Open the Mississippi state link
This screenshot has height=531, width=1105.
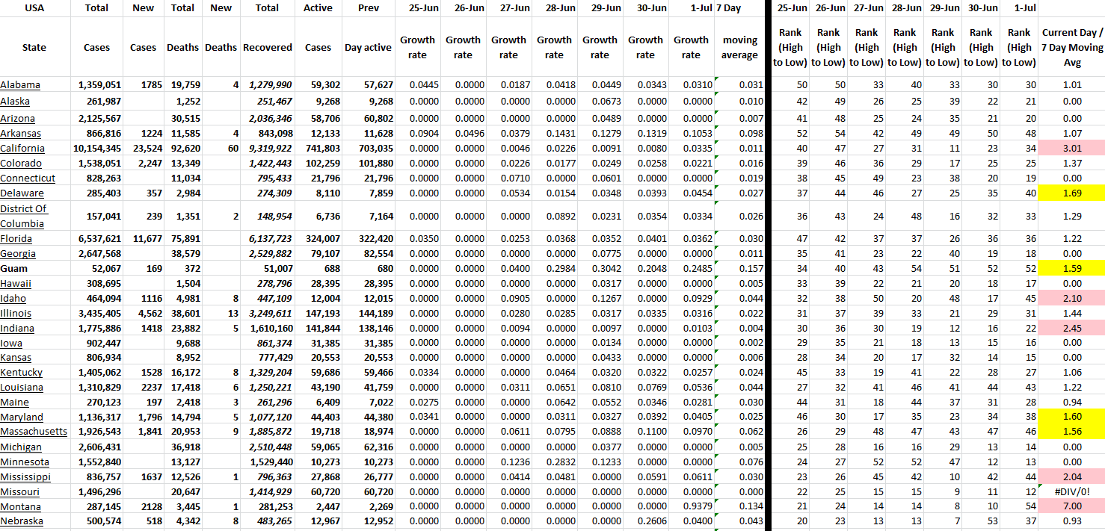(x=25, y=476)
